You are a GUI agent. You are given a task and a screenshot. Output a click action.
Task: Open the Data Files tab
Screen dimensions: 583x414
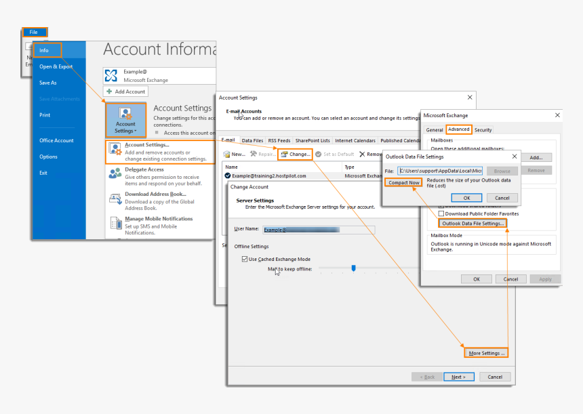tap(253, 140)
